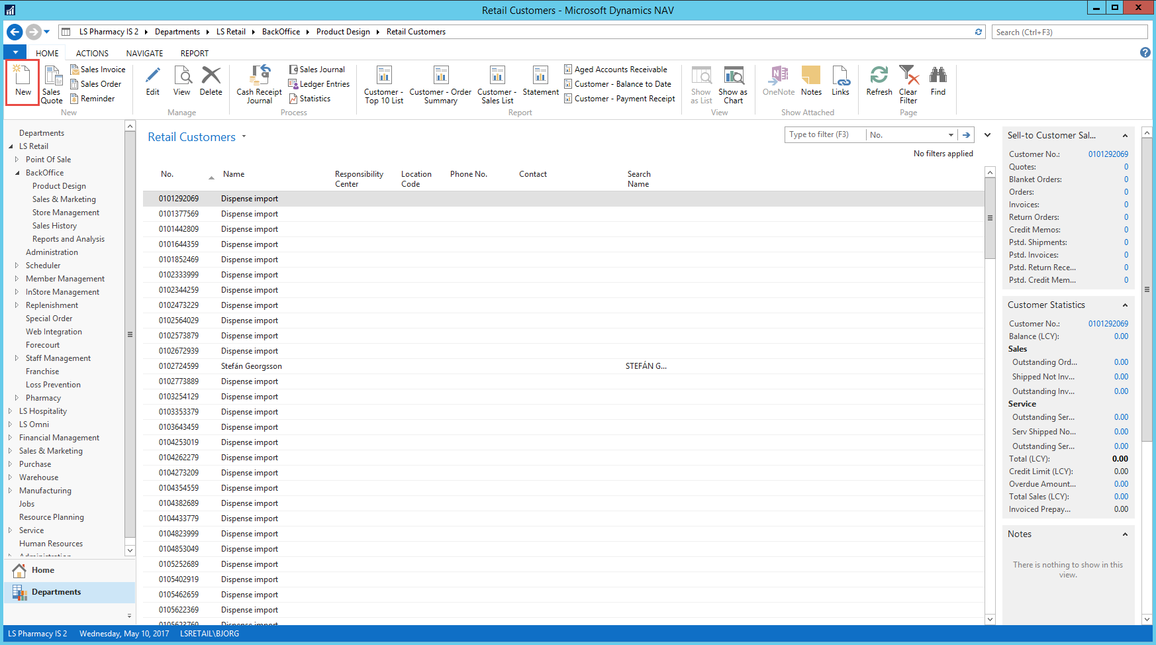Viewport: 1156px width, 645px height.
Task: Collapse the Customer Statistics panel
Action: (x=1125, y=305)
